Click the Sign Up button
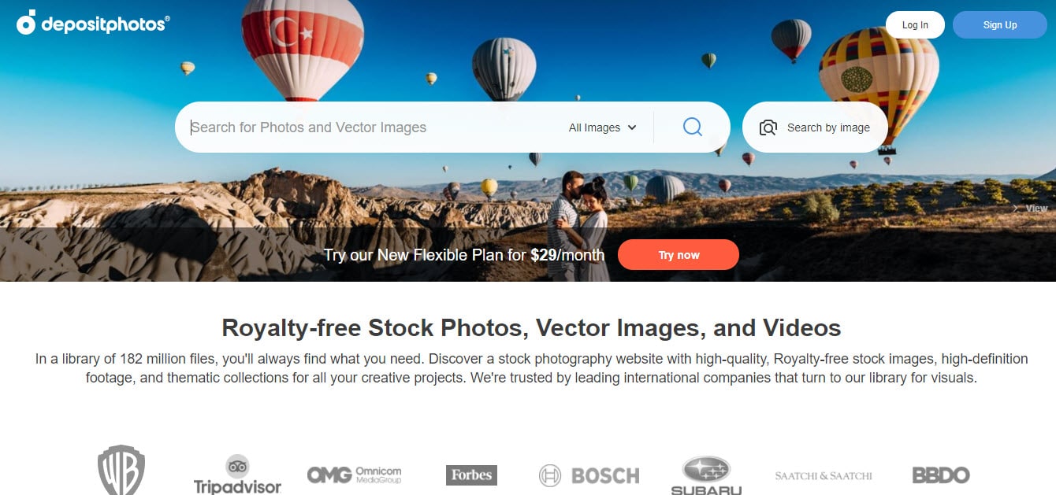This screenshot has width=1056, height=495. [1000, 25]
